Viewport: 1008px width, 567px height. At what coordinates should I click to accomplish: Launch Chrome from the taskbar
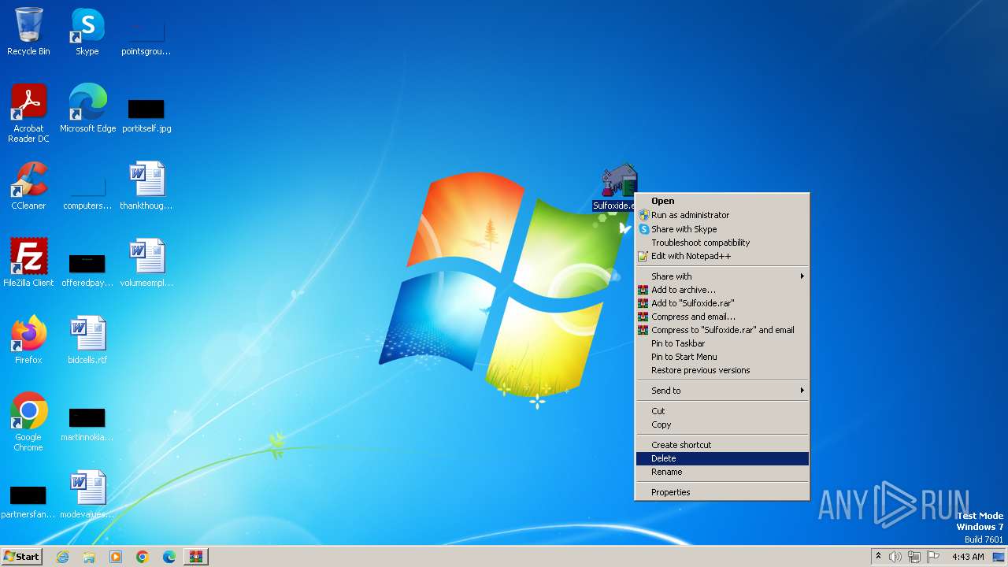click(x=143, y=557)
